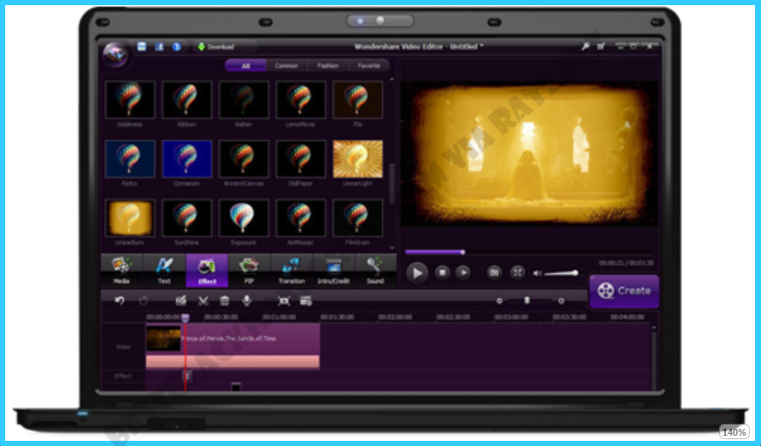Screen dimensions: 761x446
Task: Select the SunShine effect thumbnail
Action: click(x=186, y=217)
